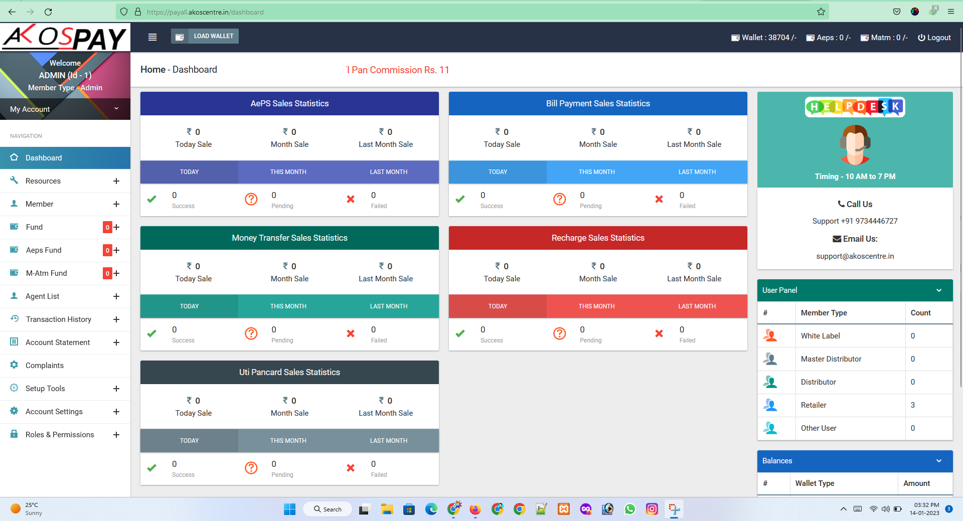This screenshot has height=521, width=963.
Task: Expand the Resources menu with plus icon
Action: 116,181
